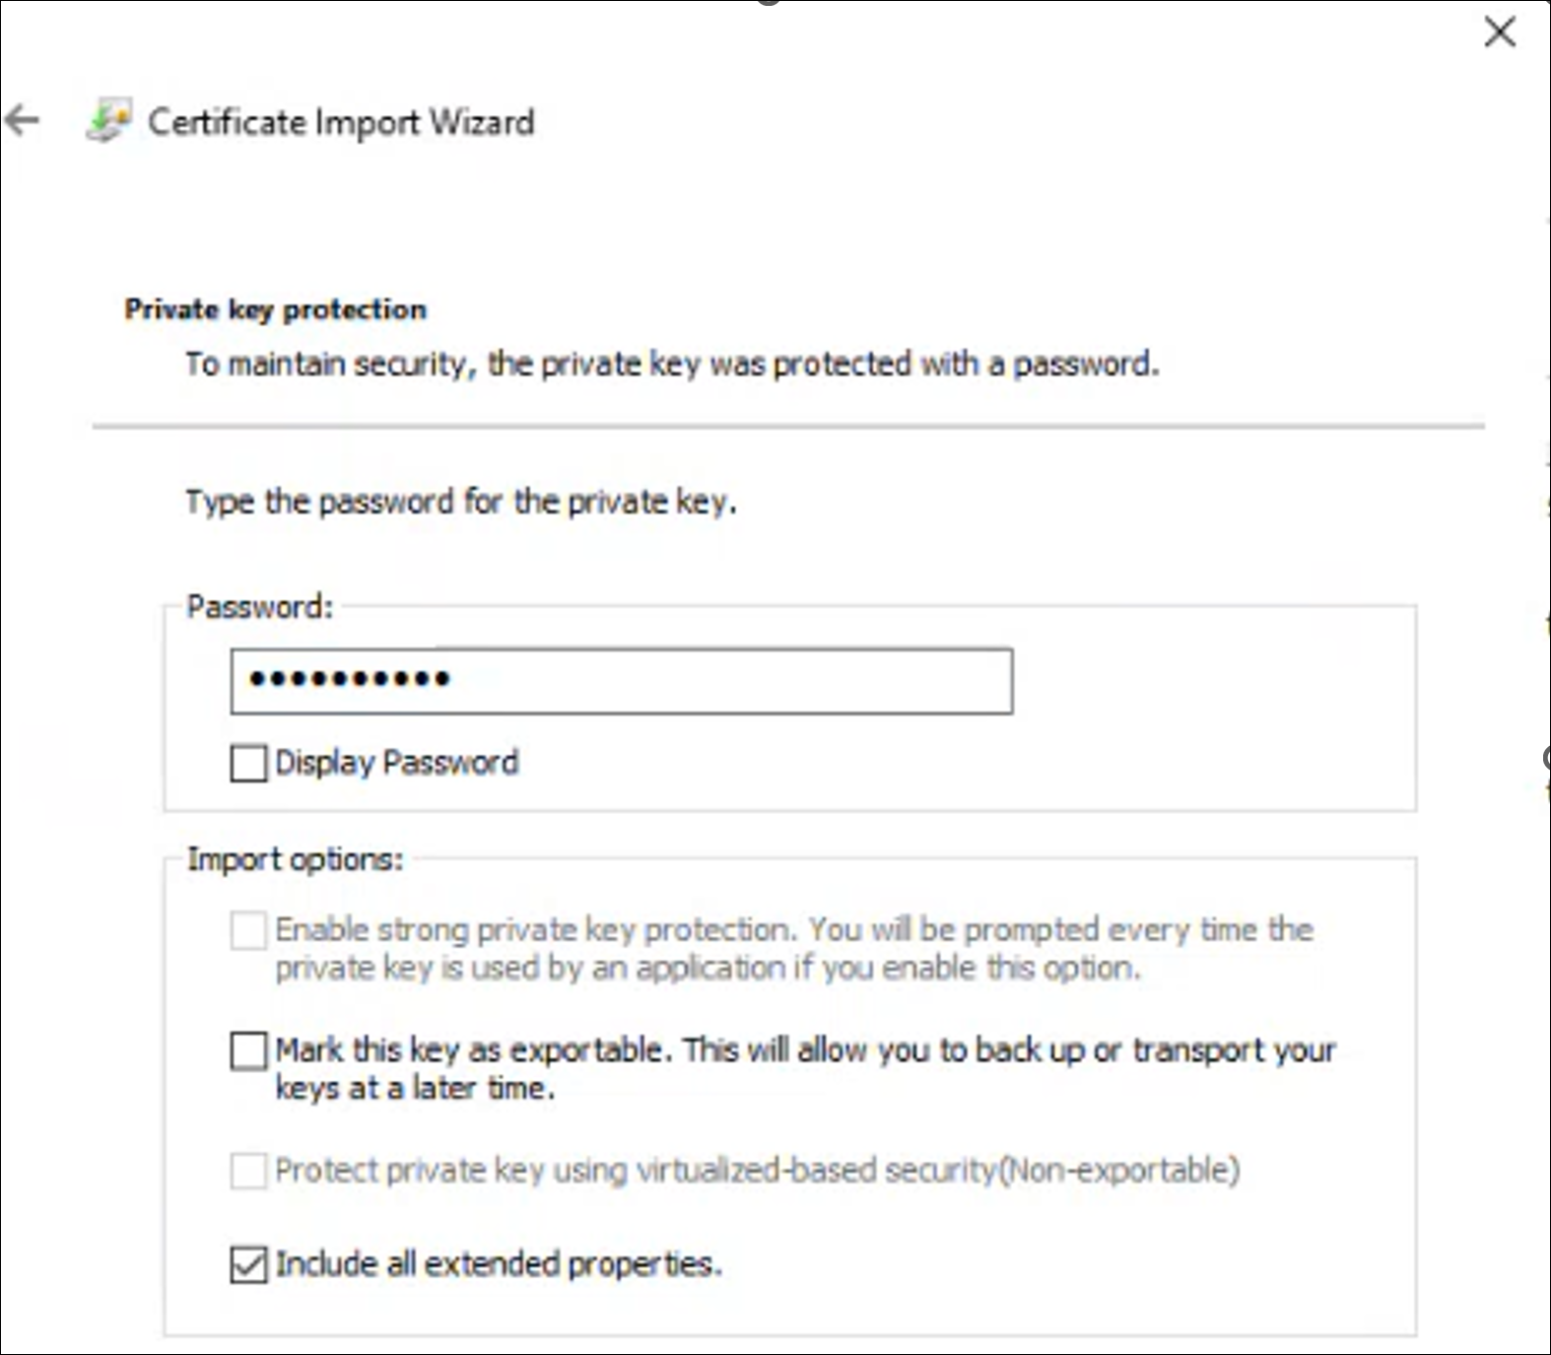Click the virtualized-based security checkbox box
1551x1355 pixels.
[x=248, y=1171]
